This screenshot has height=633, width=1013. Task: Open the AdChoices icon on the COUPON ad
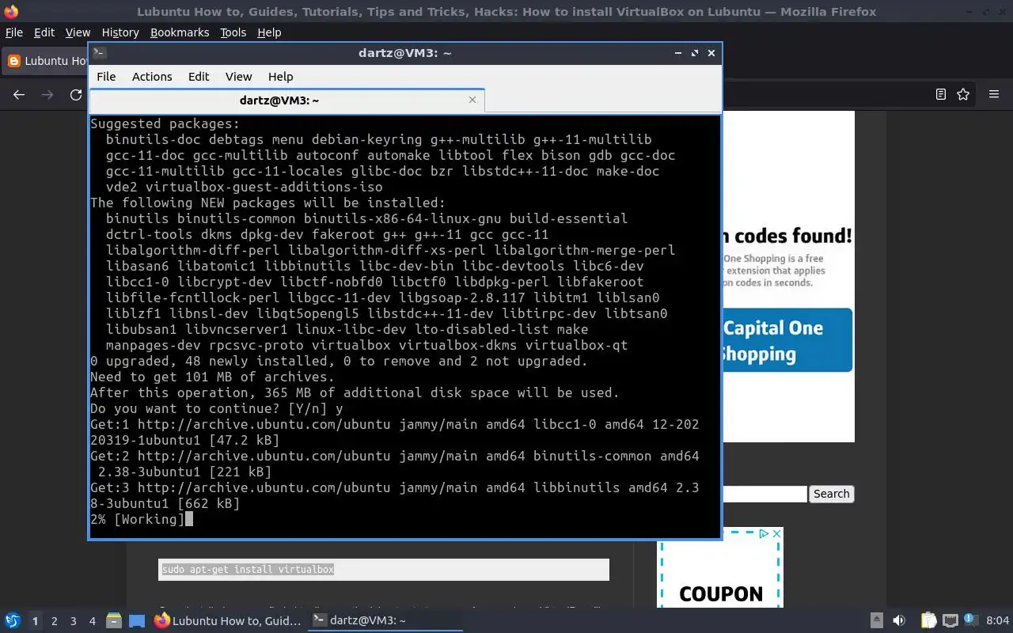pos(764,534)
